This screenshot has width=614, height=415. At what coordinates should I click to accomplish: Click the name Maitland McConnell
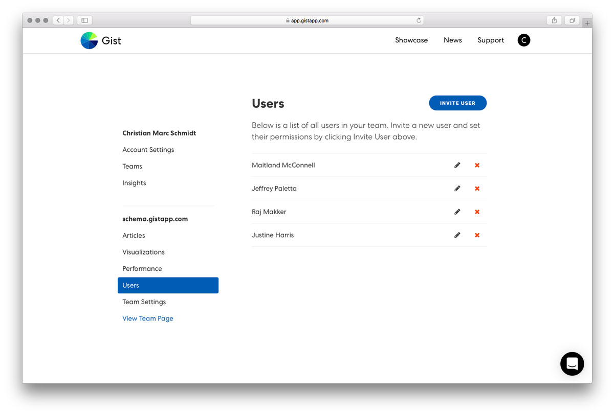tap(283, 165)
